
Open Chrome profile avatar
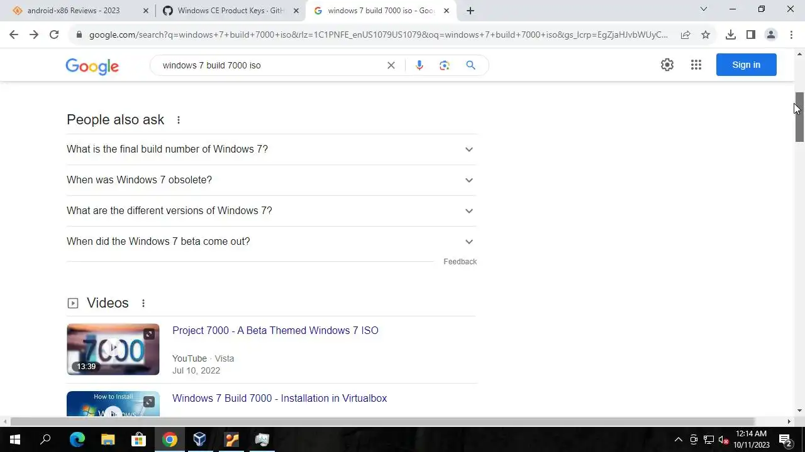pyautogui.click(x=771, y=35)
